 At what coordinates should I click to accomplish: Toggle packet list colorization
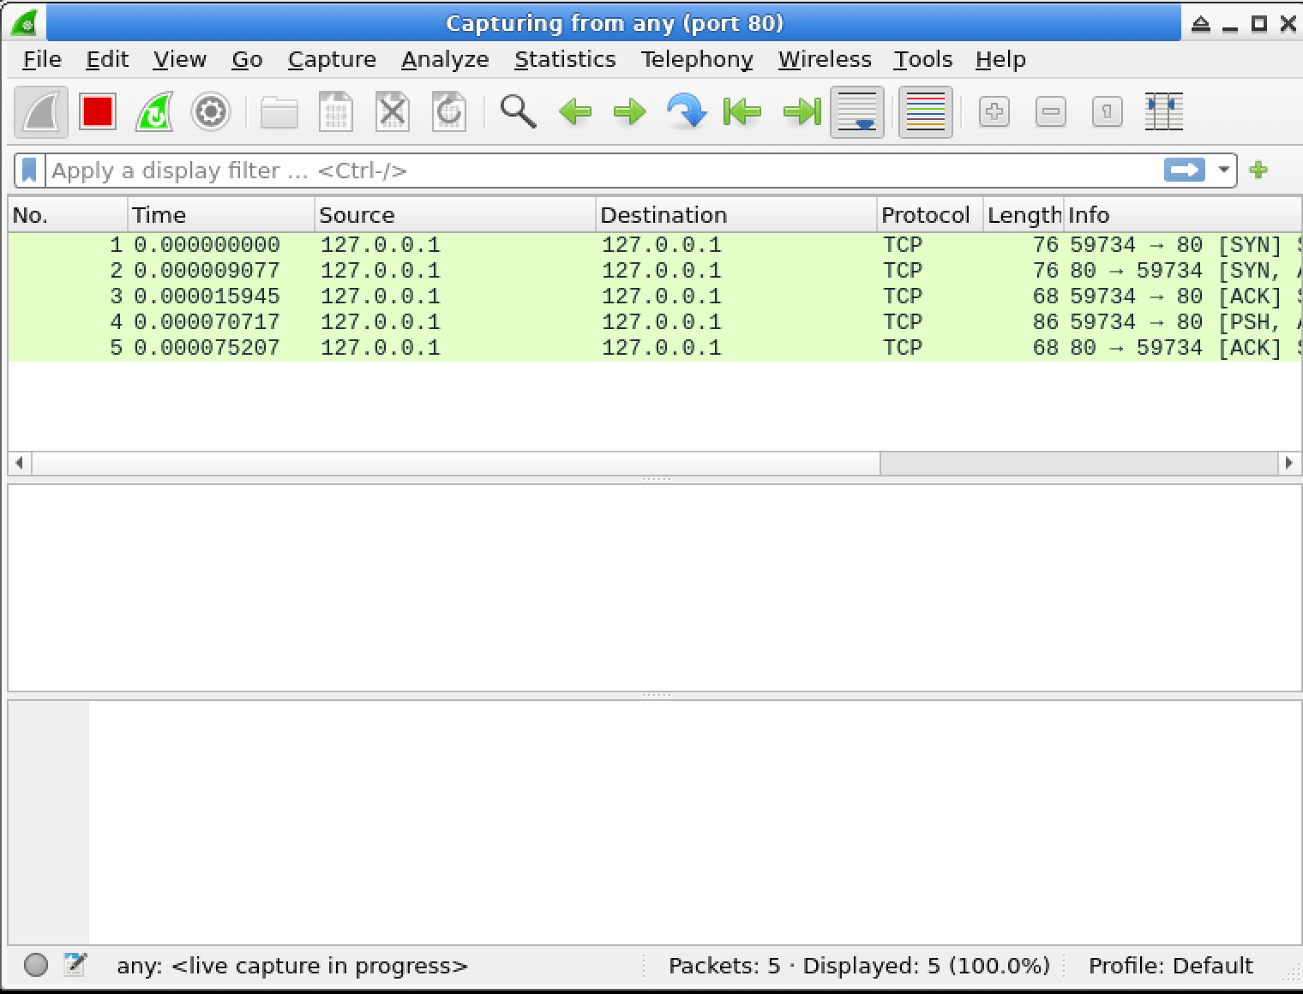coord(925,112)
